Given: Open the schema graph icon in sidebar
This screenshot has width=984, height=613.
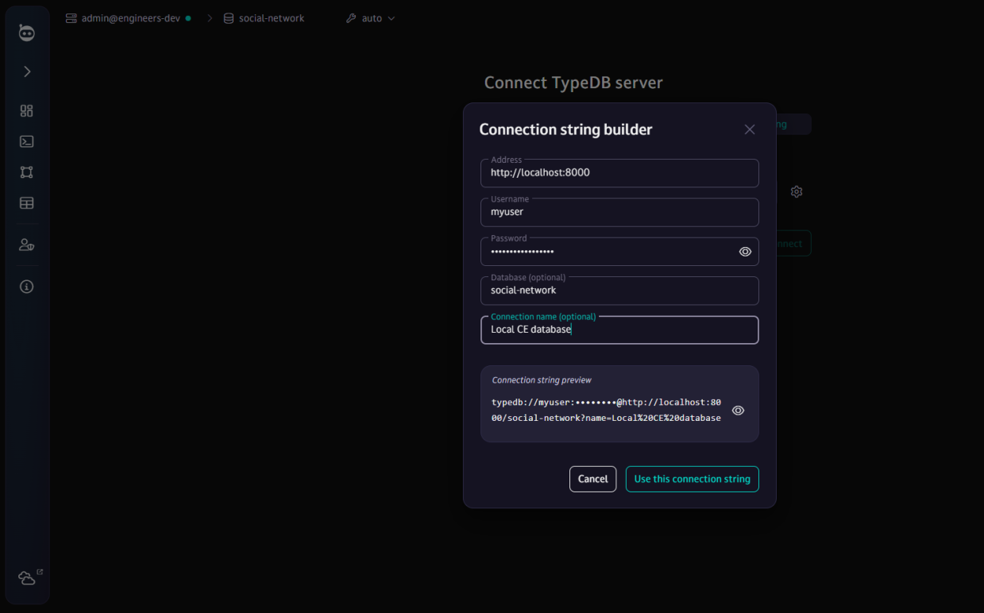Looking at the screenshot, I should click(27, 172).
